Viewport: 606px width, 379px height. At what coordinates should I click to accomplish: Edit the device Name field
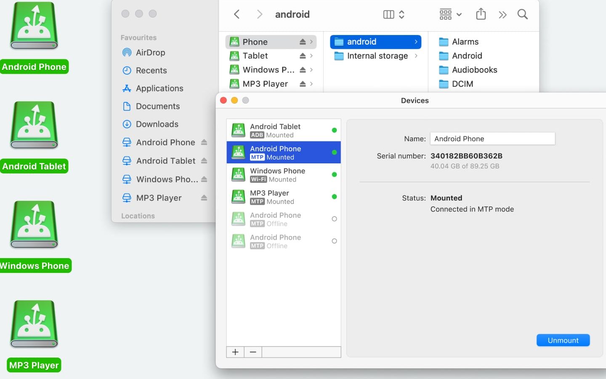(492, 139)
